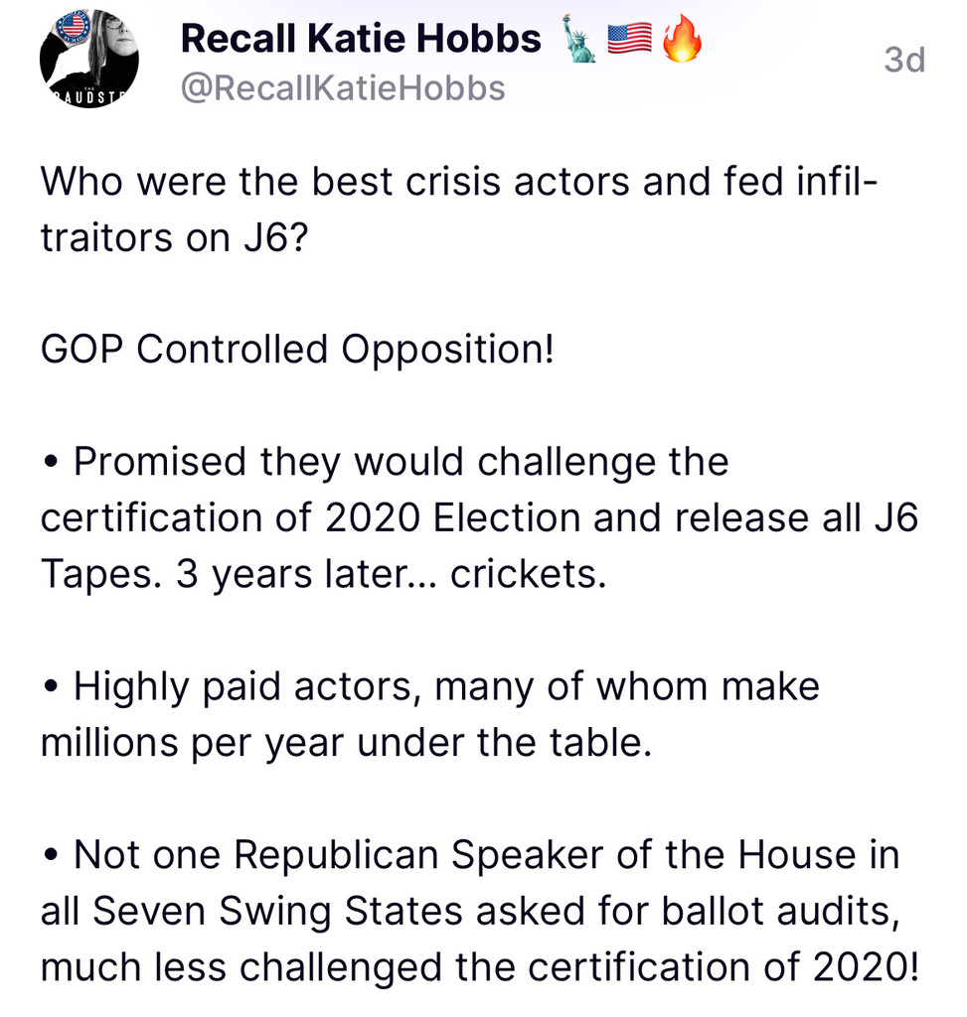The width and height of the screenshot is (967, 1017).
Task: Click the word "crickets." in the post
Action: [x=528, y=575]
